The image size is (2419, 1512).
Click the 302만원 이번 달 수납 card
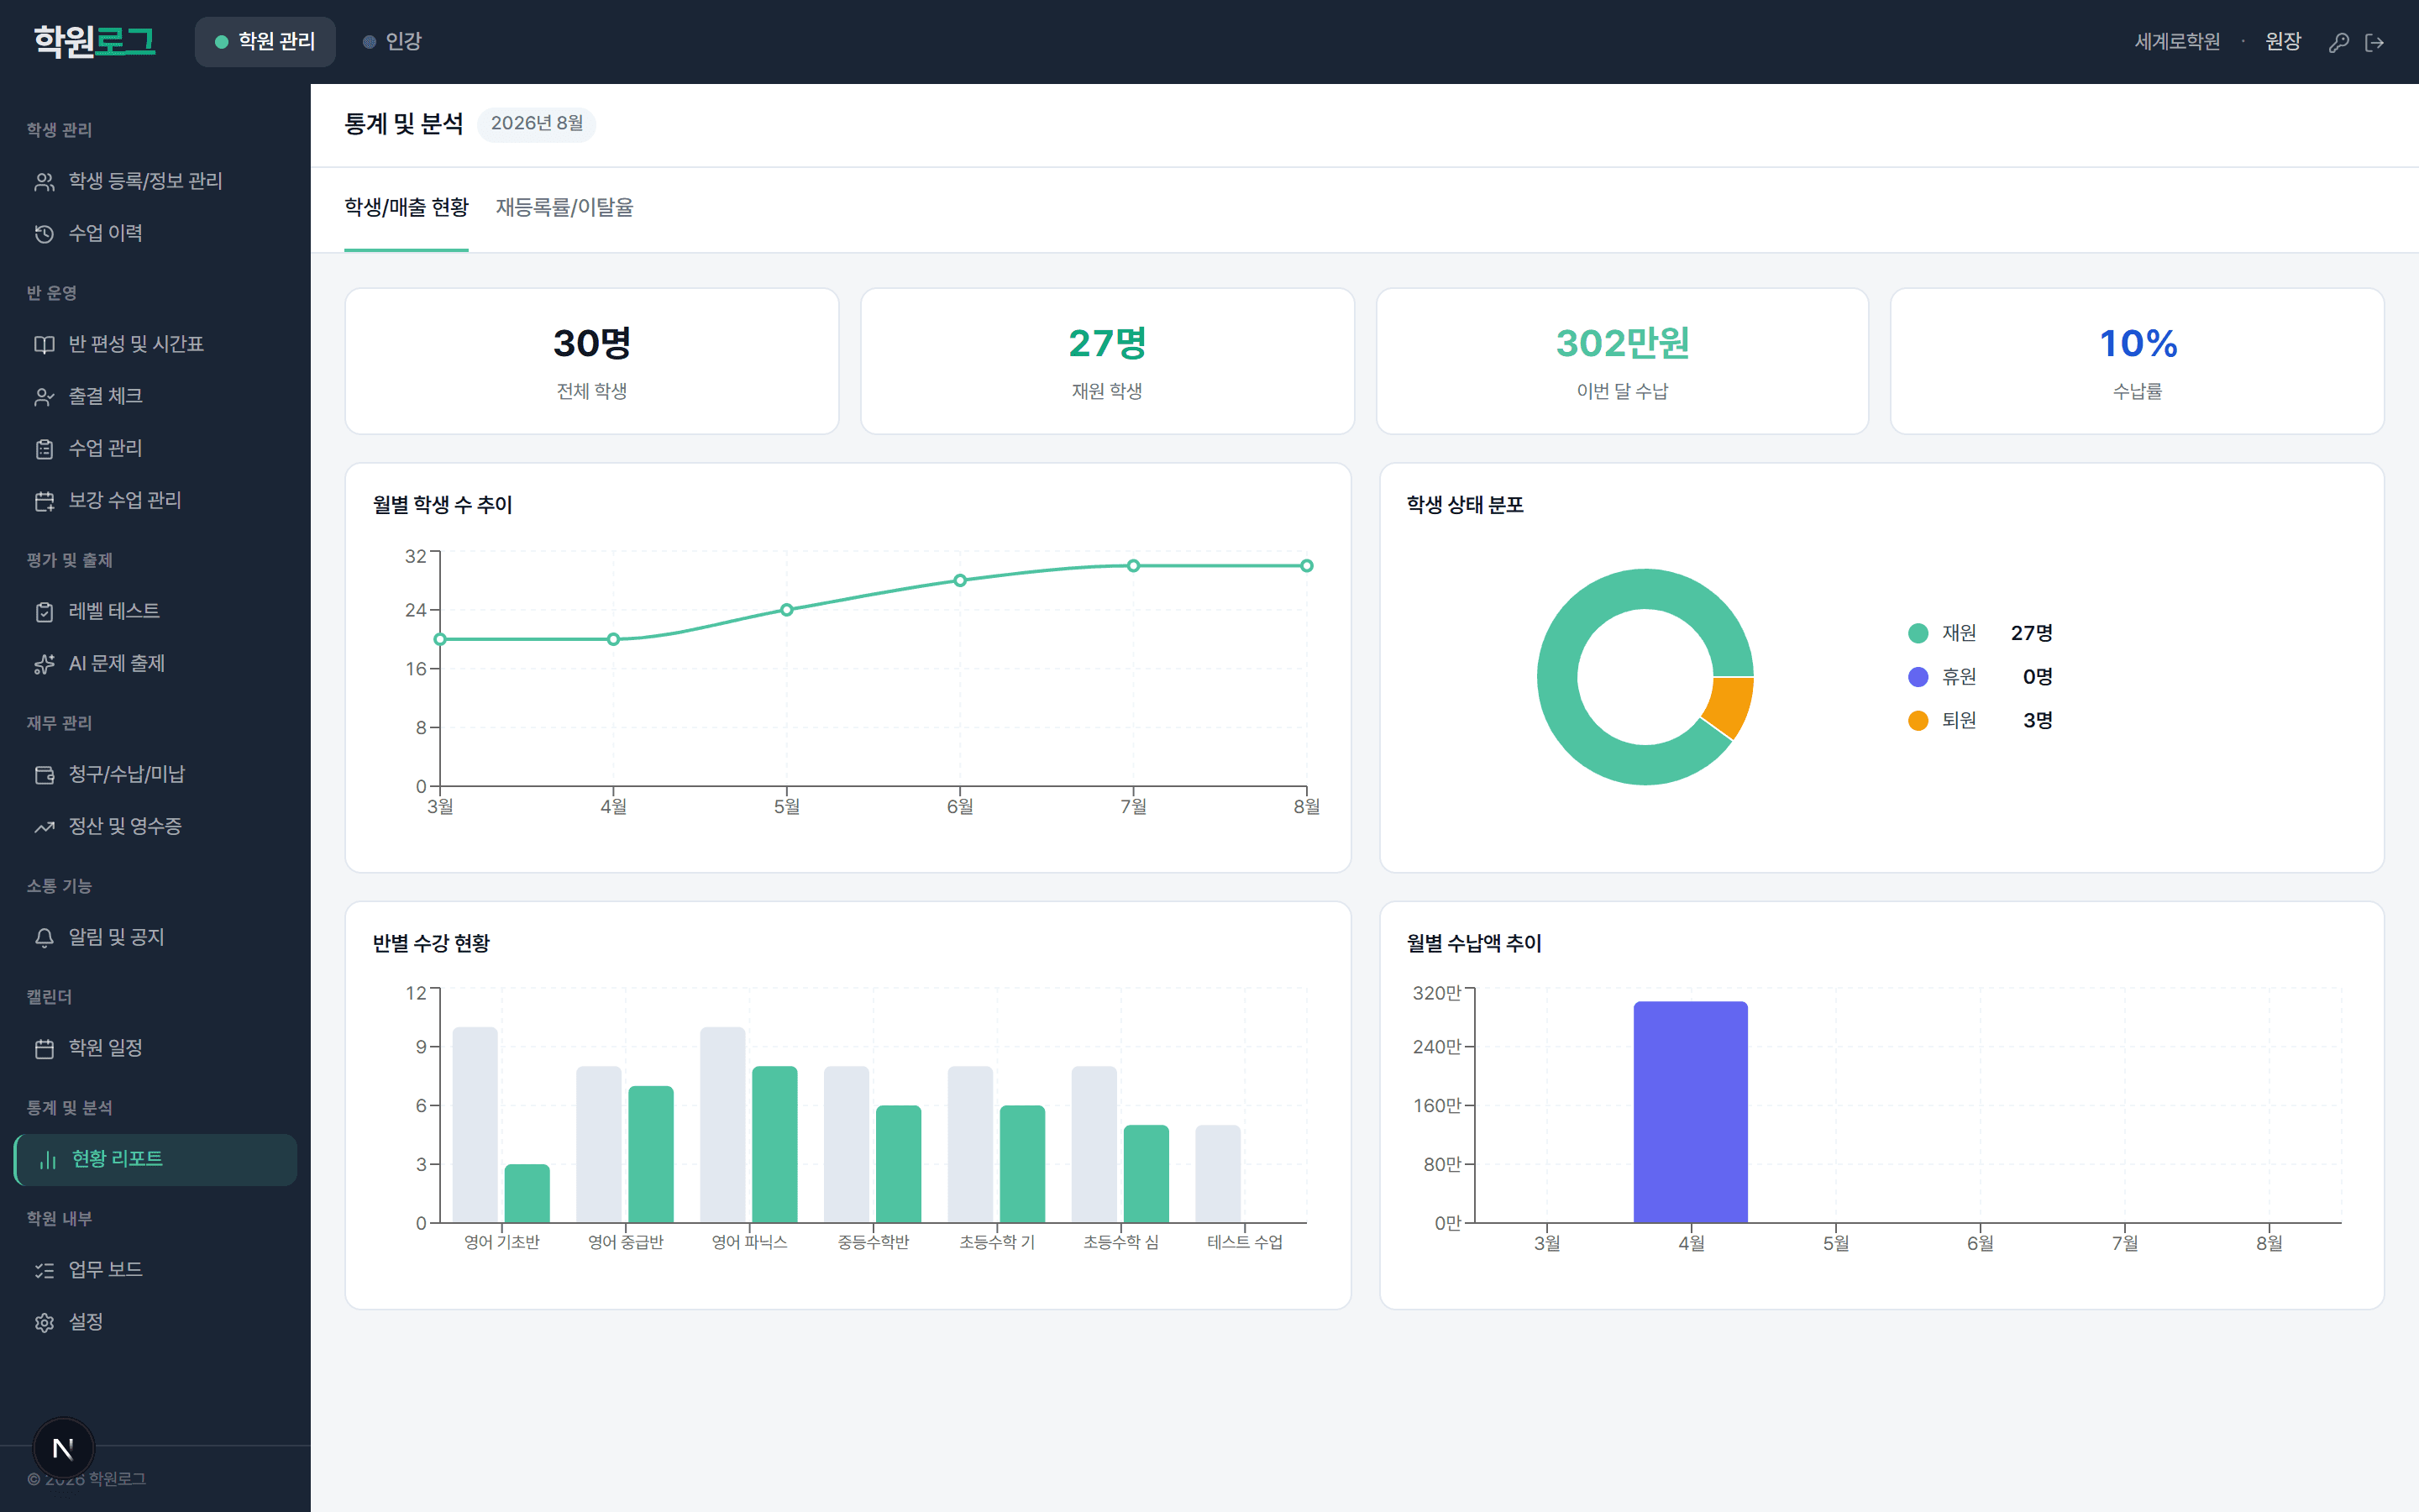[x=1623, y=361]
